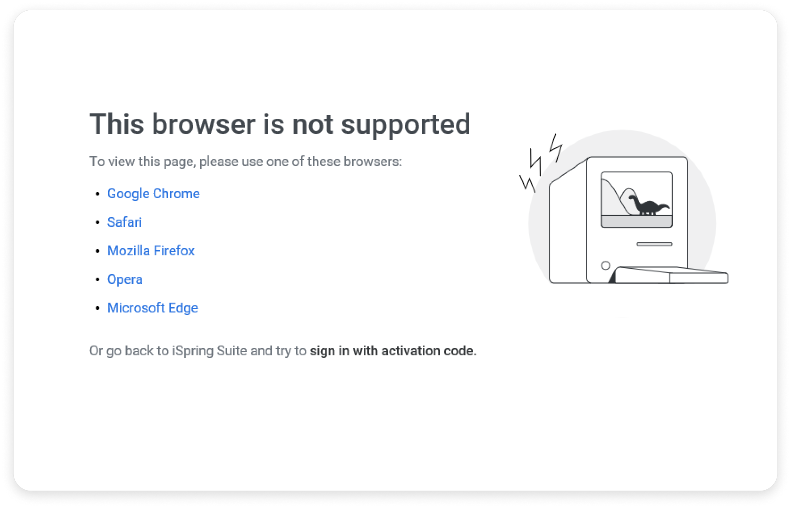Click the bullet before Google Chrome

pyautogui.click(x=98, y=194)
